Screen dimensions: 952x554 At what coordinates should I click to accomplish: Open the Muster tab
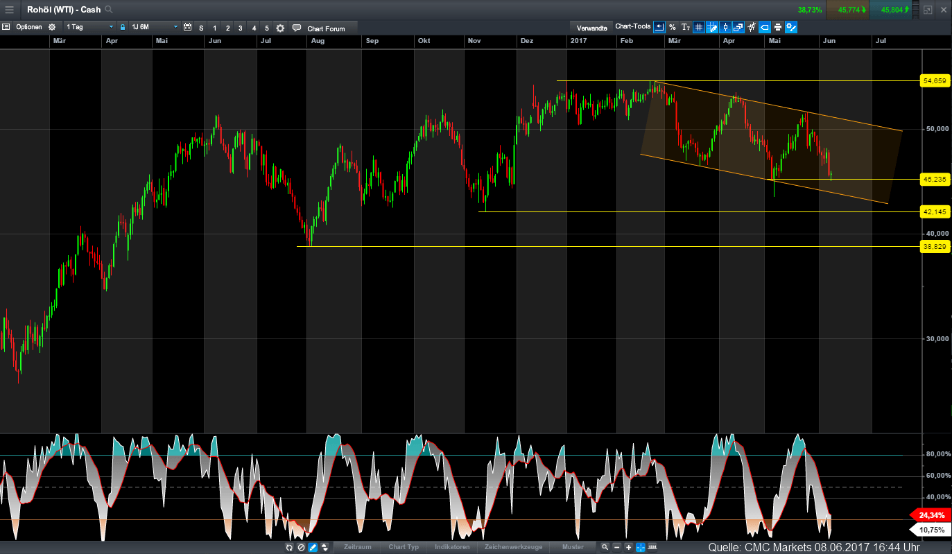tap(573, 547)
